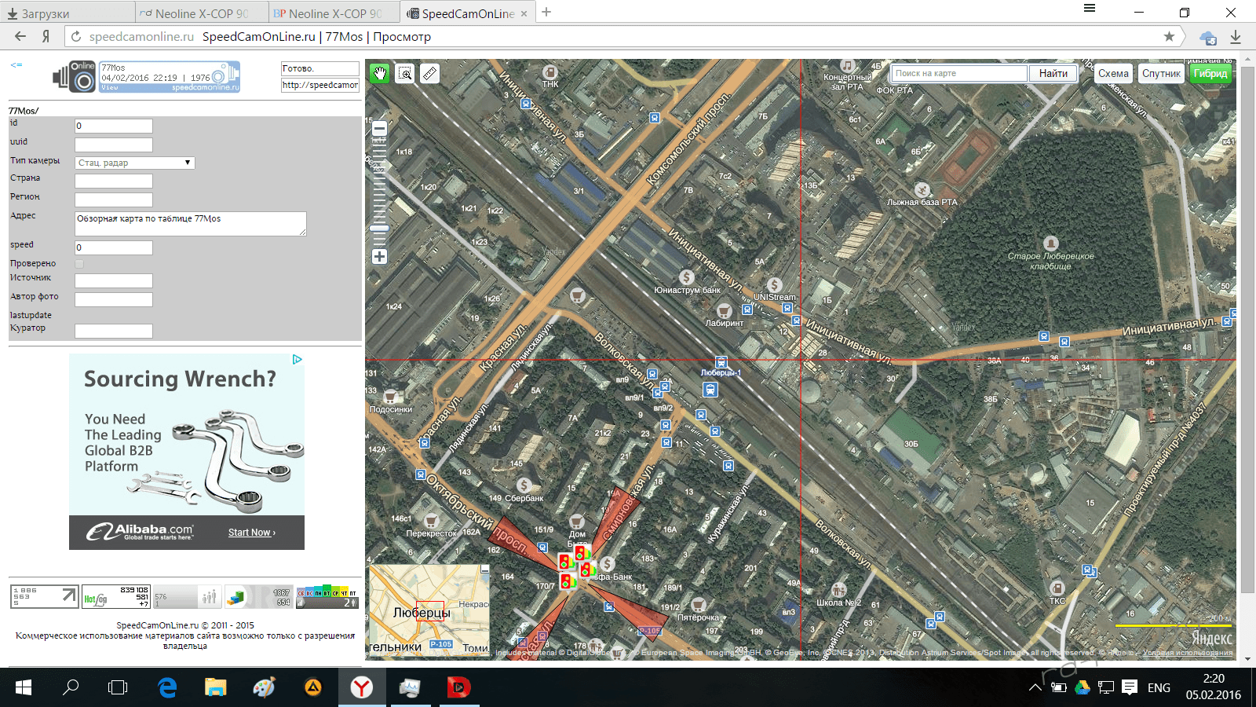Toggle the Проверено checkbox
Screen dimensions: 1256x707
pos(79,264)
